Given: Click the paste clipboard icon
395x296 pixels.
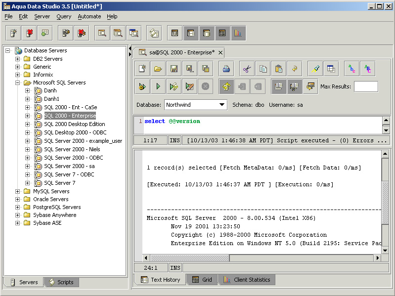Looking at the screenshot, I should click(279, 69).
